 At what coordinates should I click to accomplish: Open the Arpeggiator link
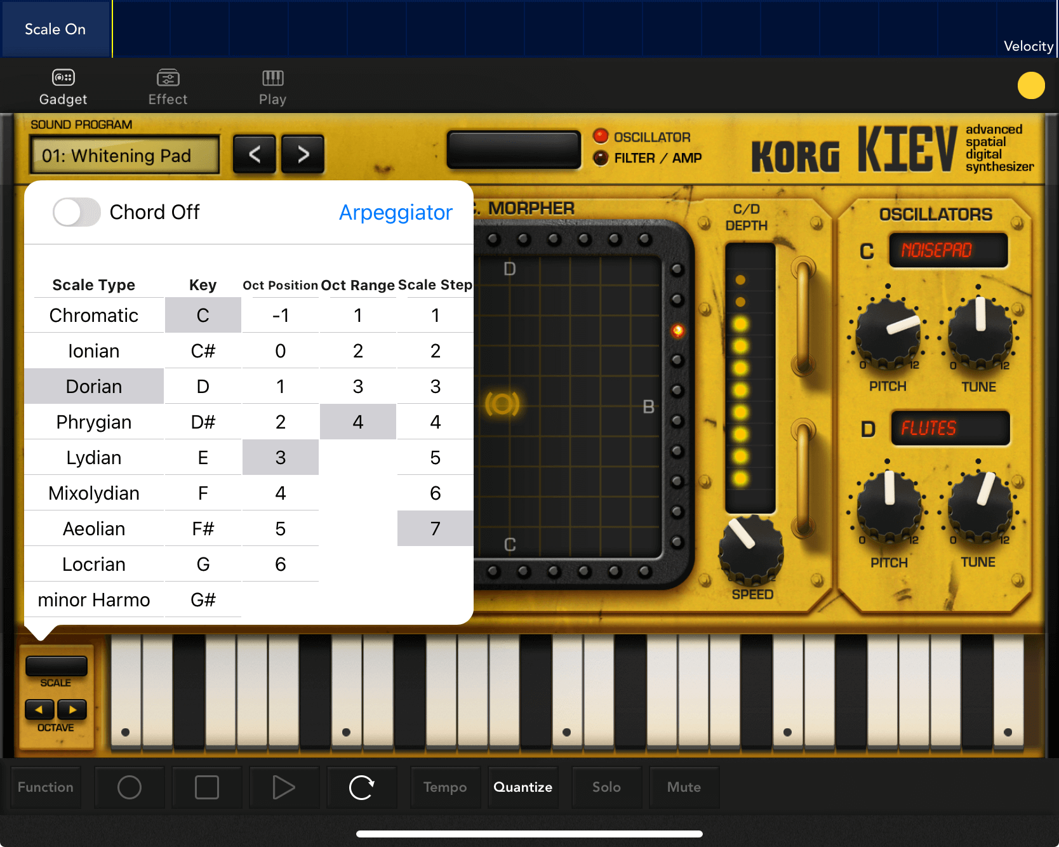396,212
